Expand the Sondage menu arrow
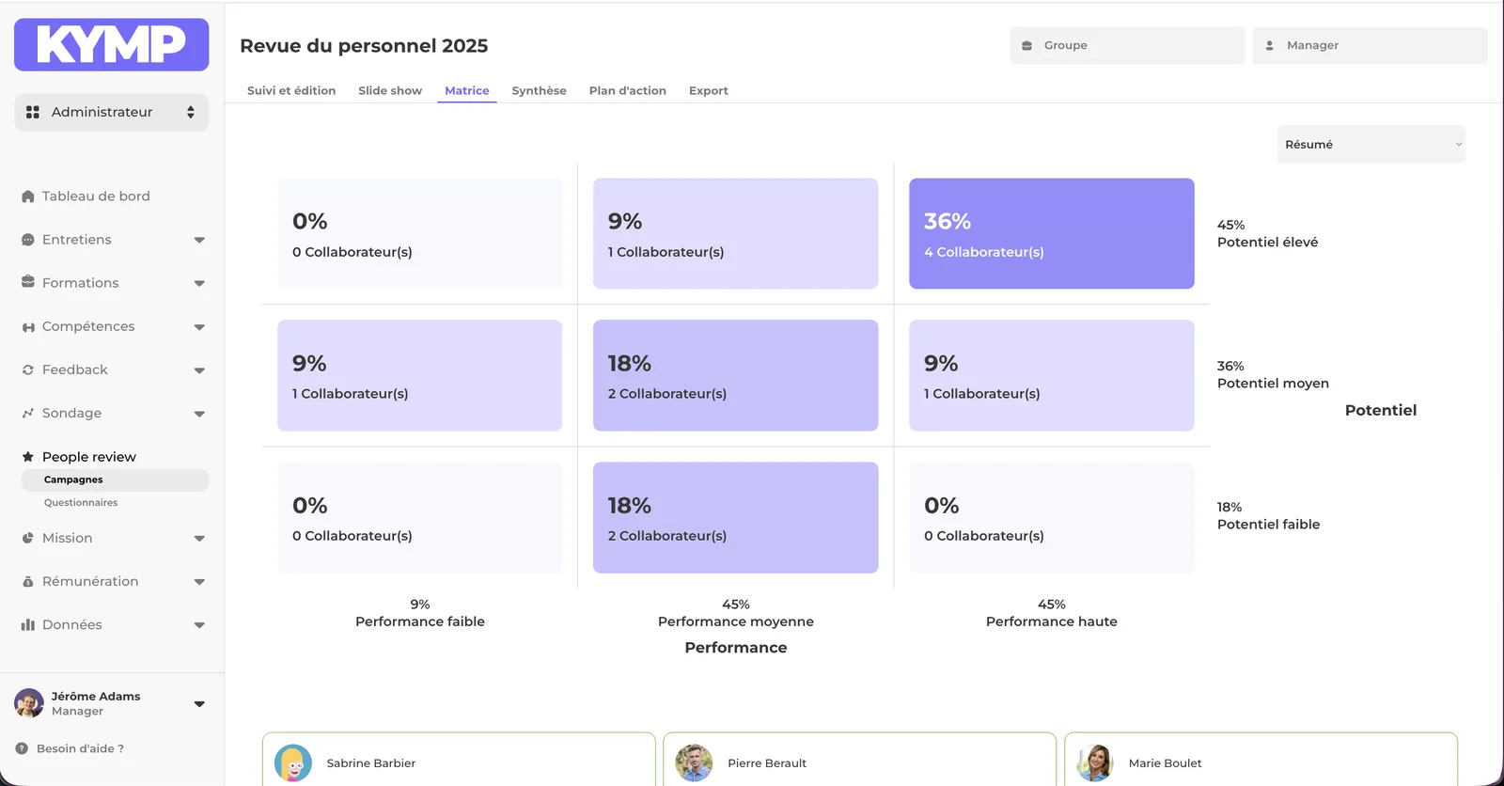 (x=199, y=414)
